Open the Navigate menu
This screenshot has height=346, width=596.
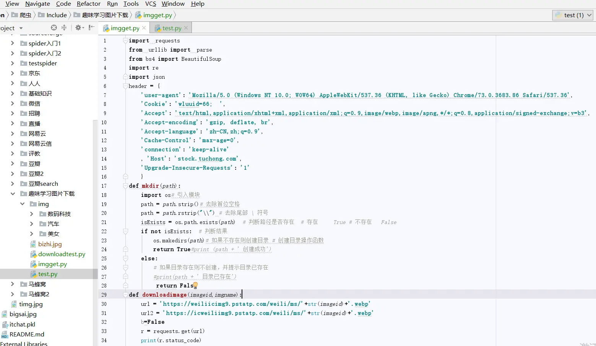[37, 4]
